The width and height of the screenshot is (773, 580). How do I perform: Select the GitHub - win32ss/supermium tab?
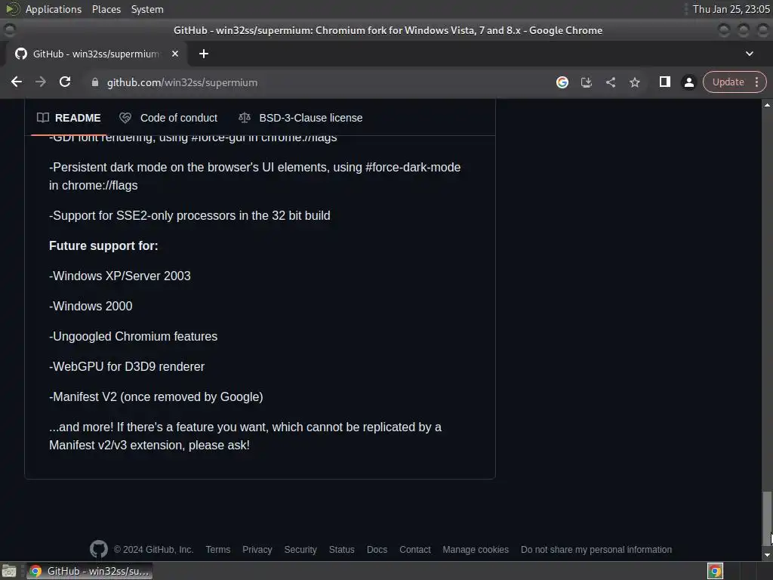(x=96, y=54)
